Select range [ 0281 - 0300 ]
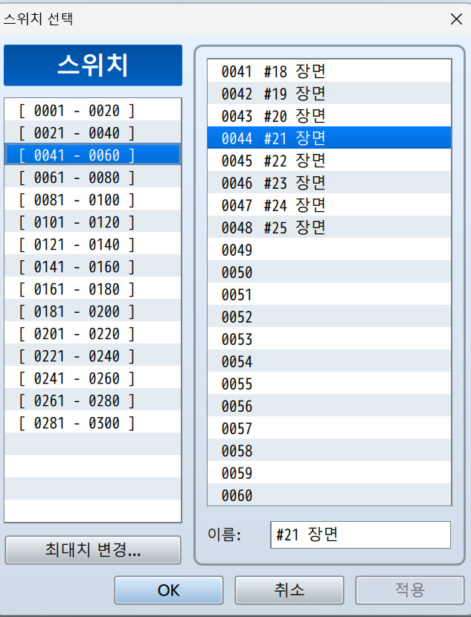 point(93,423)
